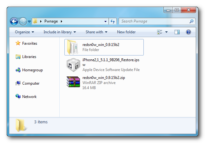
Task: Click the folder icon in address bar
Action: (35, 21)
